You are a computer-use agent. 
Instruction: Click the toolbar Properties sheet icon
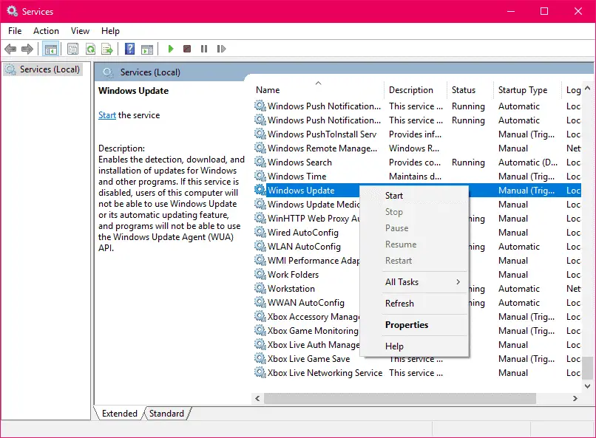pos(72,49)
